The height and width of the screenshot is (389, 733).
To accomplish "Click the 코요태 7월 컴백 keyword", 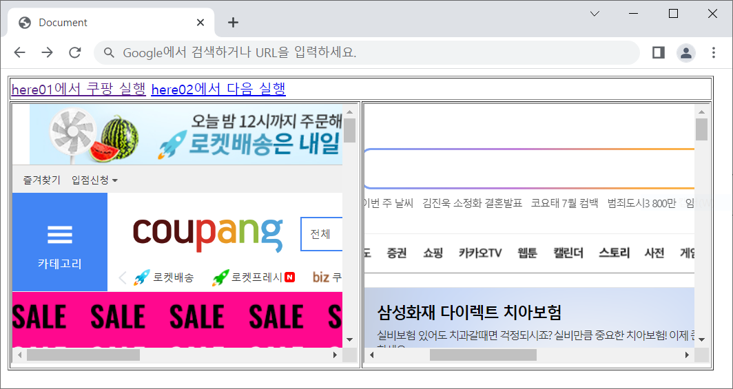I will [x=564, y=203].
